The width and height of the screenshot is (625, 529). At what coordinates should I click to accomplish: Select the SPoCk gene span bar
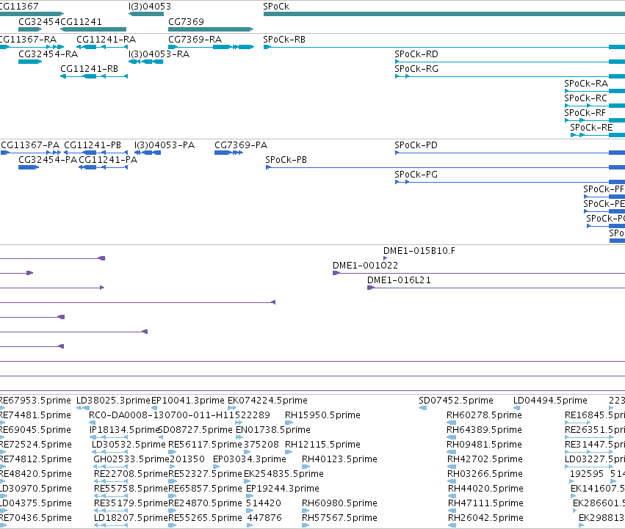[x=444, y=14]
